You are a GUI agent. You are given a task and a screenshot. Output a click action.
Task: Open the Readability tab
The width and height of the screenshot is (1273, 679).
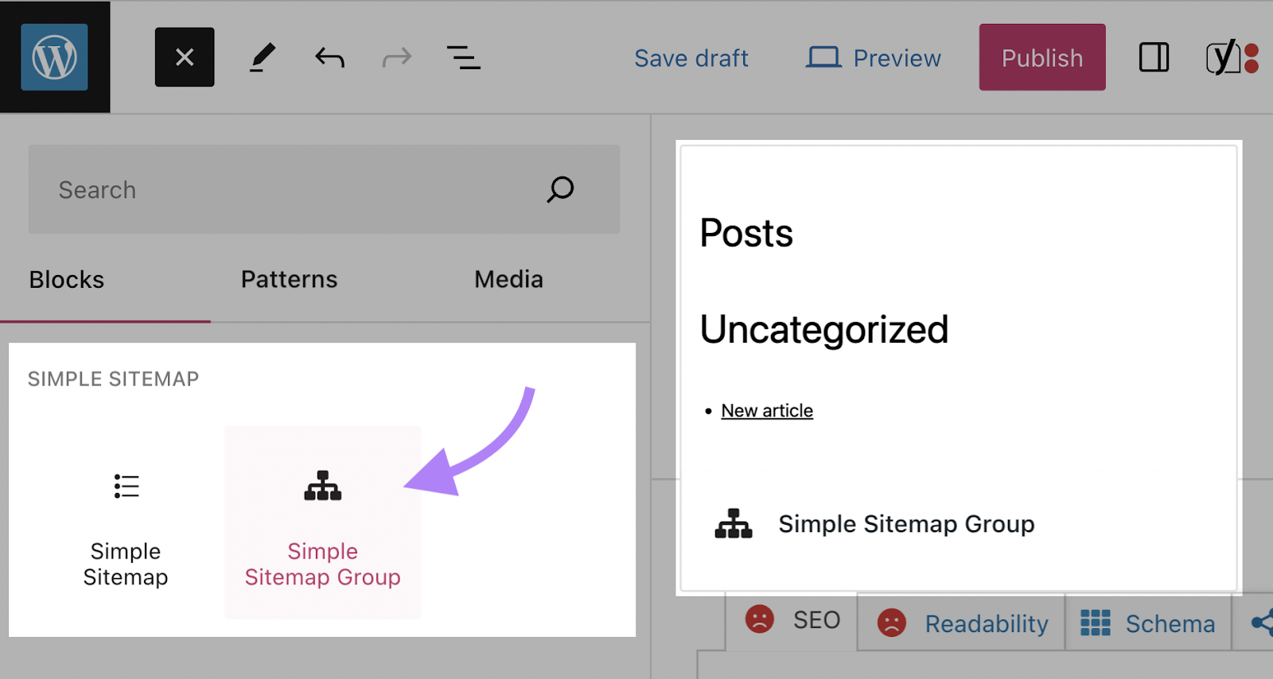click(x=961, y=623)
